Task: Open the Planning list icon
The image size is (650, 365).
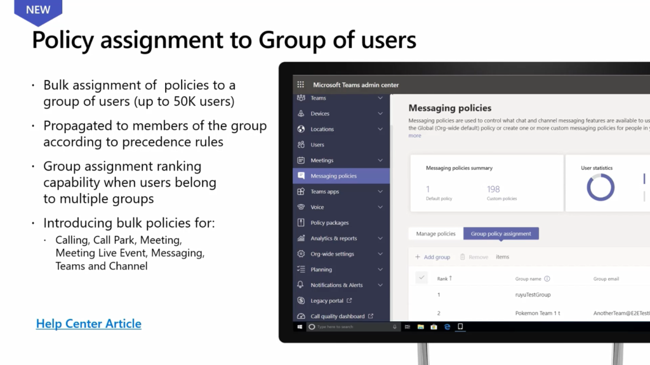Action: tap(301, 269)
